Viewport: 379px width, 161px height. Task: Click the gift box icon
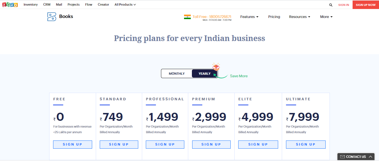click(x=216, y=67)
